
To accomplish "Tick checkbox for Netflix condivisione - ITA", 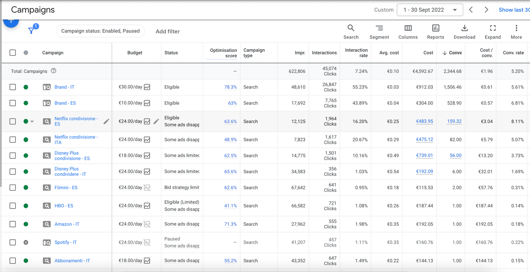I will [x=13, y=140].
